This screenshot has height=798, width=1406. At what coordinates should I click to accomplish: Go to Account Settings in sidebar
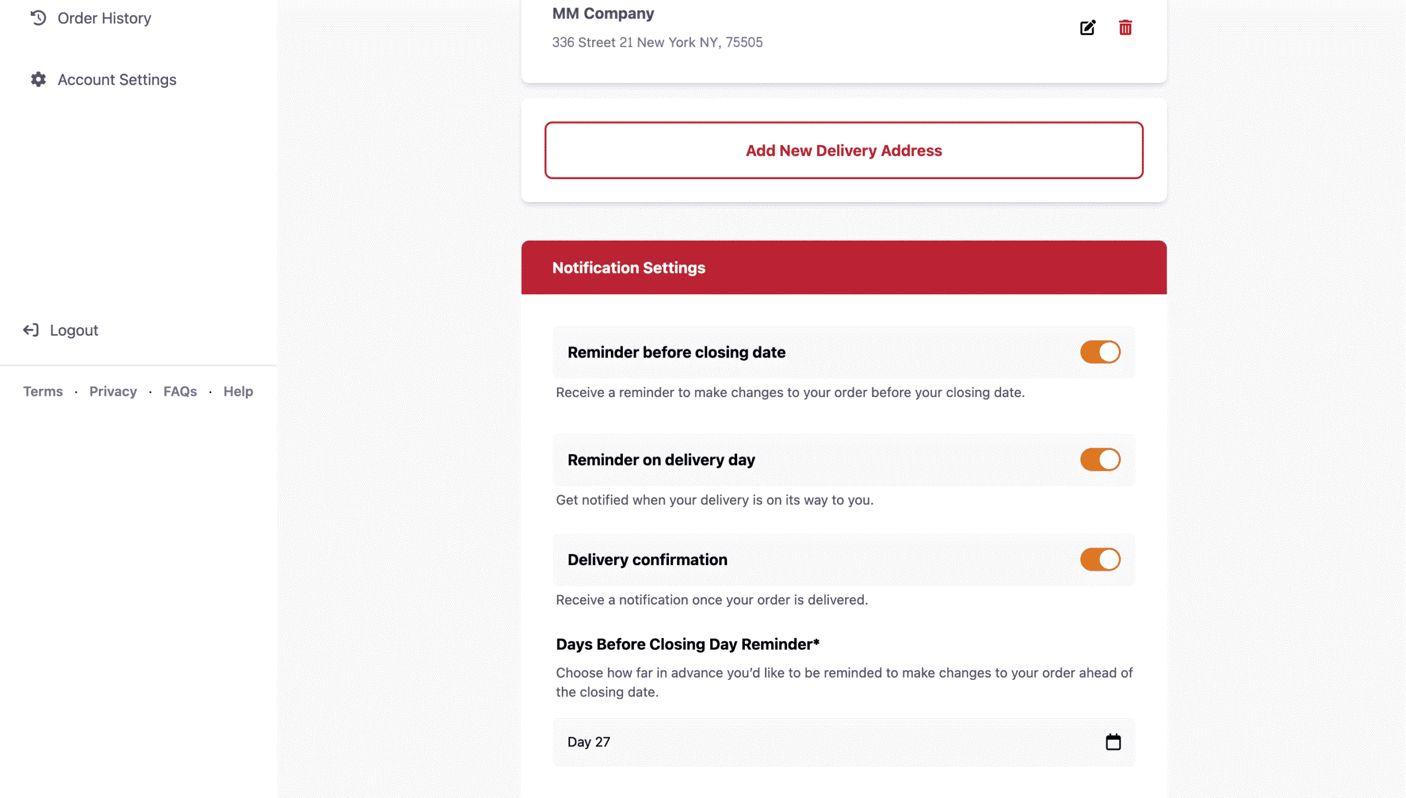click(117, 80)
